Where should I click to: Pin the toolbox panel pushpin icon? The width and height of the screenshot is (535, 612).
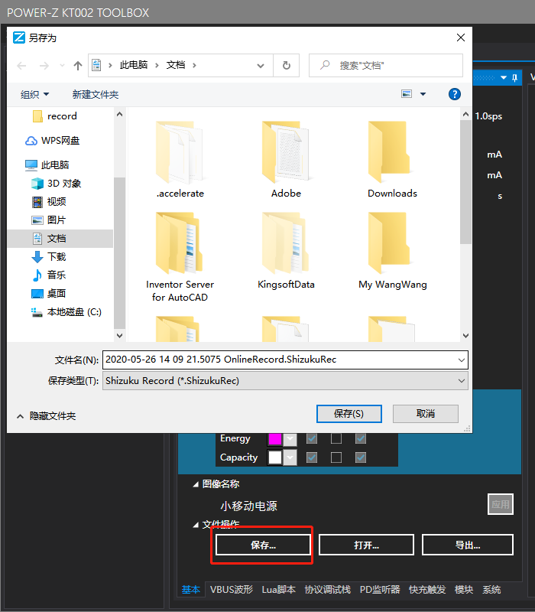(x=514, y=78)
